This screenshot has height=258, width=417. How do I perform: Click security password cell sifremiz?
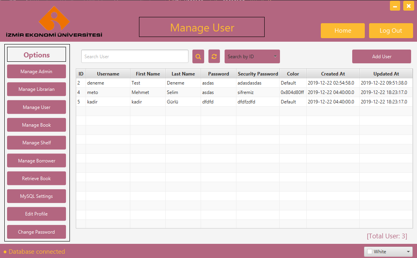click(x=258, y=92)
